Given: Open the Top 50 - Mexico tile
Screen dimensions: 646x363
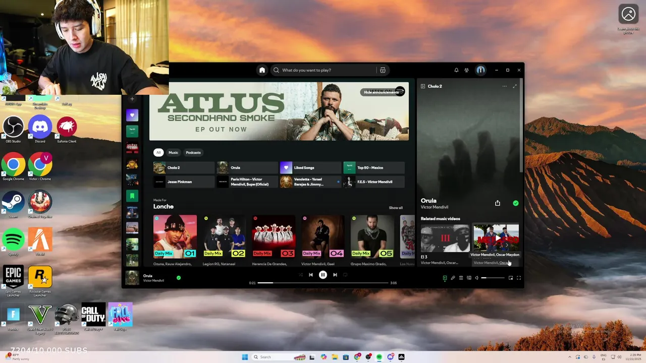Looking at the screenshot, I should [x=374, y=167].
